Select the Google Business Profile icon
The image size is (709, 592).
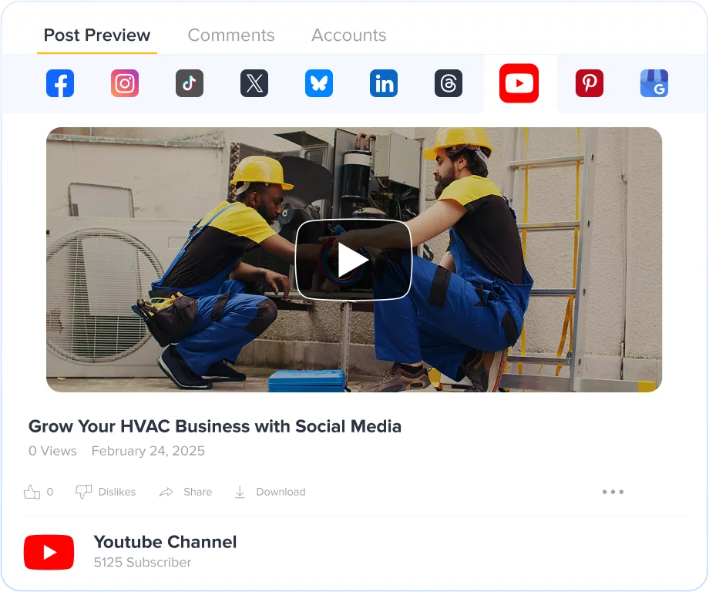coord(654,83)
